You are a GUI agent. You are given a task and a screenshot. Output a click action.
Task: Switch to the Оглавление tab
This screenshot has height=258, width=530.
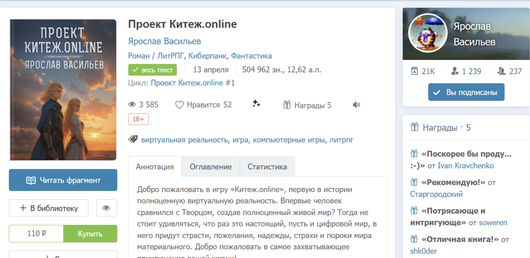click(x=211, y=167)
